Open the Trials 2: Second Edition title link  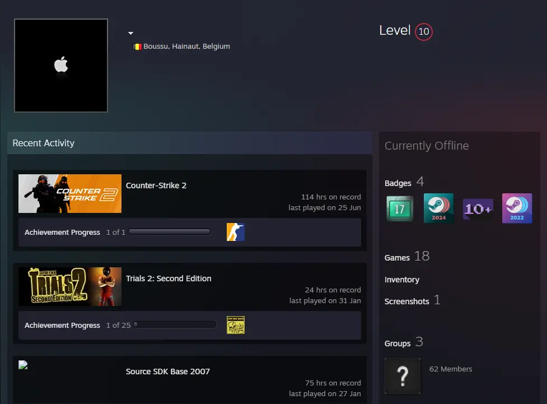169,278
